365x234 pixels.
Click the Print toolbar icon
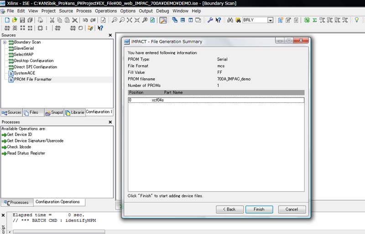click(40, 20)
